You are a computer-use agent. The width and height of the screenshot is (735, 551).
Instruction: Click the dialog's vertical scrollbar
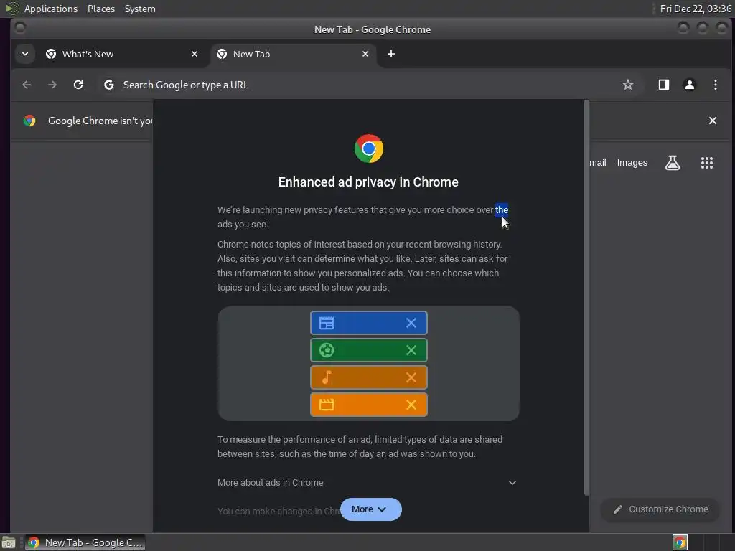coord(586,297)
